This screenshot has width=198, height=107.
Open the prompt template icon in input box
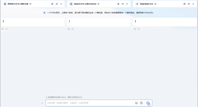point(141,103)
